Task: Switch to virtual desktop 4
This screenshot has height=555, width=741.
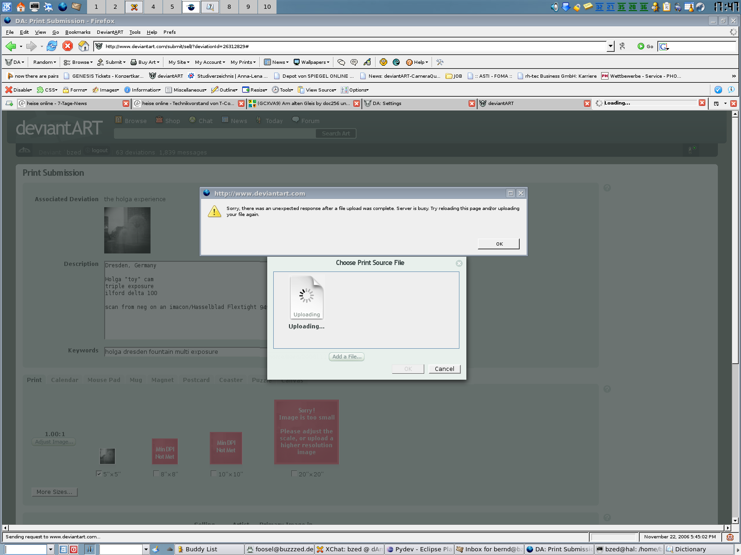Action: tap(153, 6)
